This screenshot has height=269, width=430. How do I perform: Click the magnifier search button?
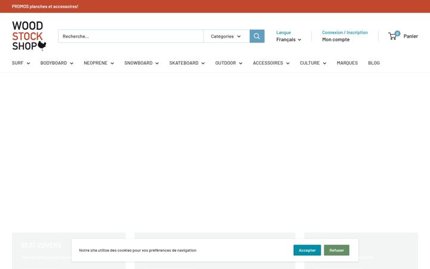click(x=257, y=36)
